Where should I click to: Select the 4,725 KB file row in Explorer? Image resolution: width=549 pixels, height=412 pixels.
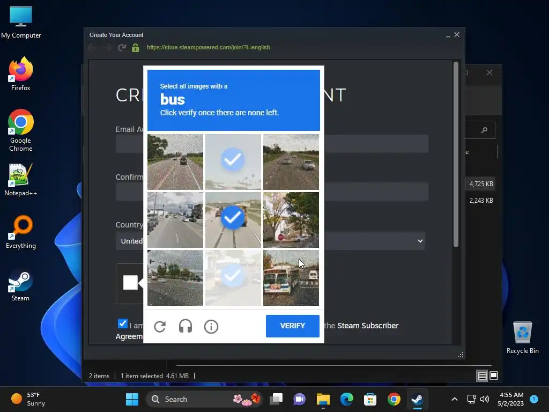point(481,184)
